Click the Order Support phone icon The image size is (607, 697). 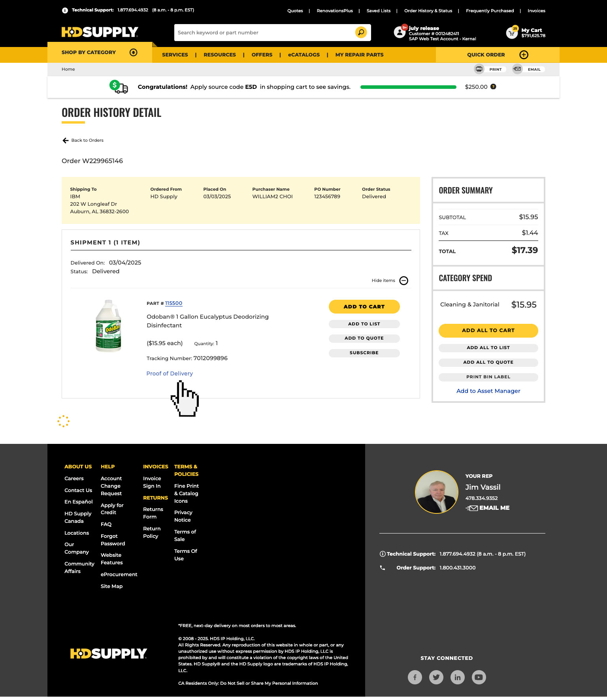coord(383,568)
